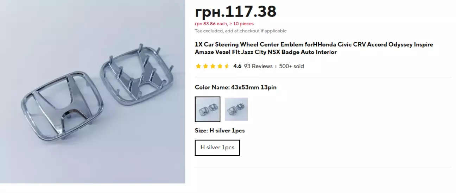Open the 93 Reviews link

pyautogui.click(x=258, y=66)
